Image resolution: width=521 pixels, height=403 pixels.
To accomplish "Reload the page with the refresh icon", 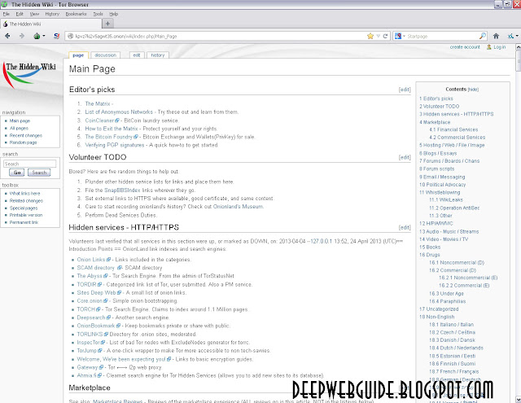I will click(x=385, y=36).
